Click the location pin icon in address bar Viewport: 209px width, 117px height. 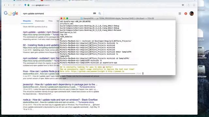pos(25,5)
